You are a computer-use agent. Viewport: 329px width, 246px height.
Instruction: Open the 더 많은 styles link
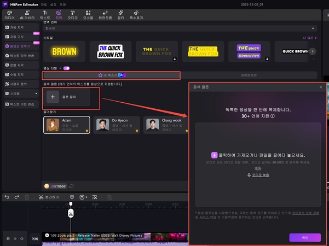[310, 38]
